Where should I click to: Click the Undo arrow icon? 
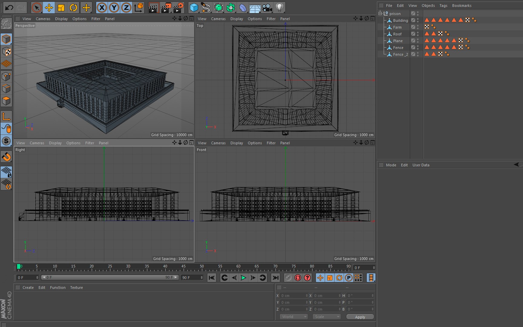coord(9,8)
